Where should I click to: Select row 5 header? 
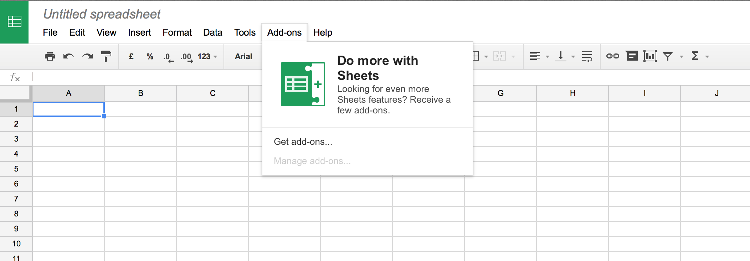click(x=16, y=169)
